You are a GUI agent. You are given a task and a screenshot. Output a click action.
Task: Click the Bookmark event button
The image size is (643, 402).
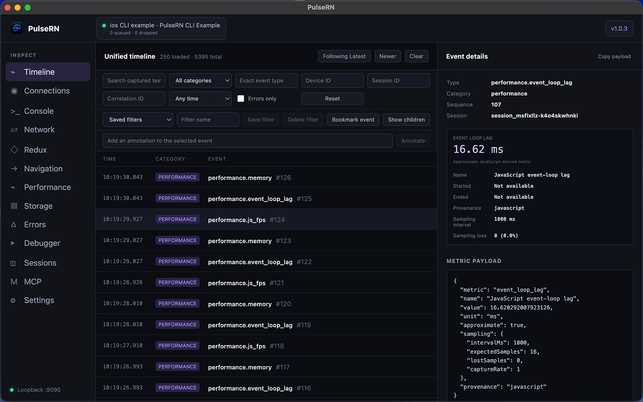tap(353, 120)
